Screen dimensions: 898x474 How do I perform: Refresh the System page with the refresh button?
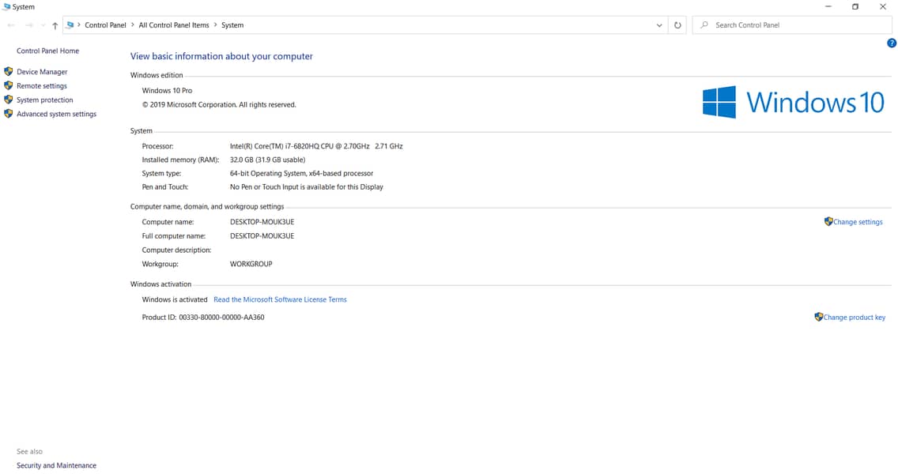677,25
